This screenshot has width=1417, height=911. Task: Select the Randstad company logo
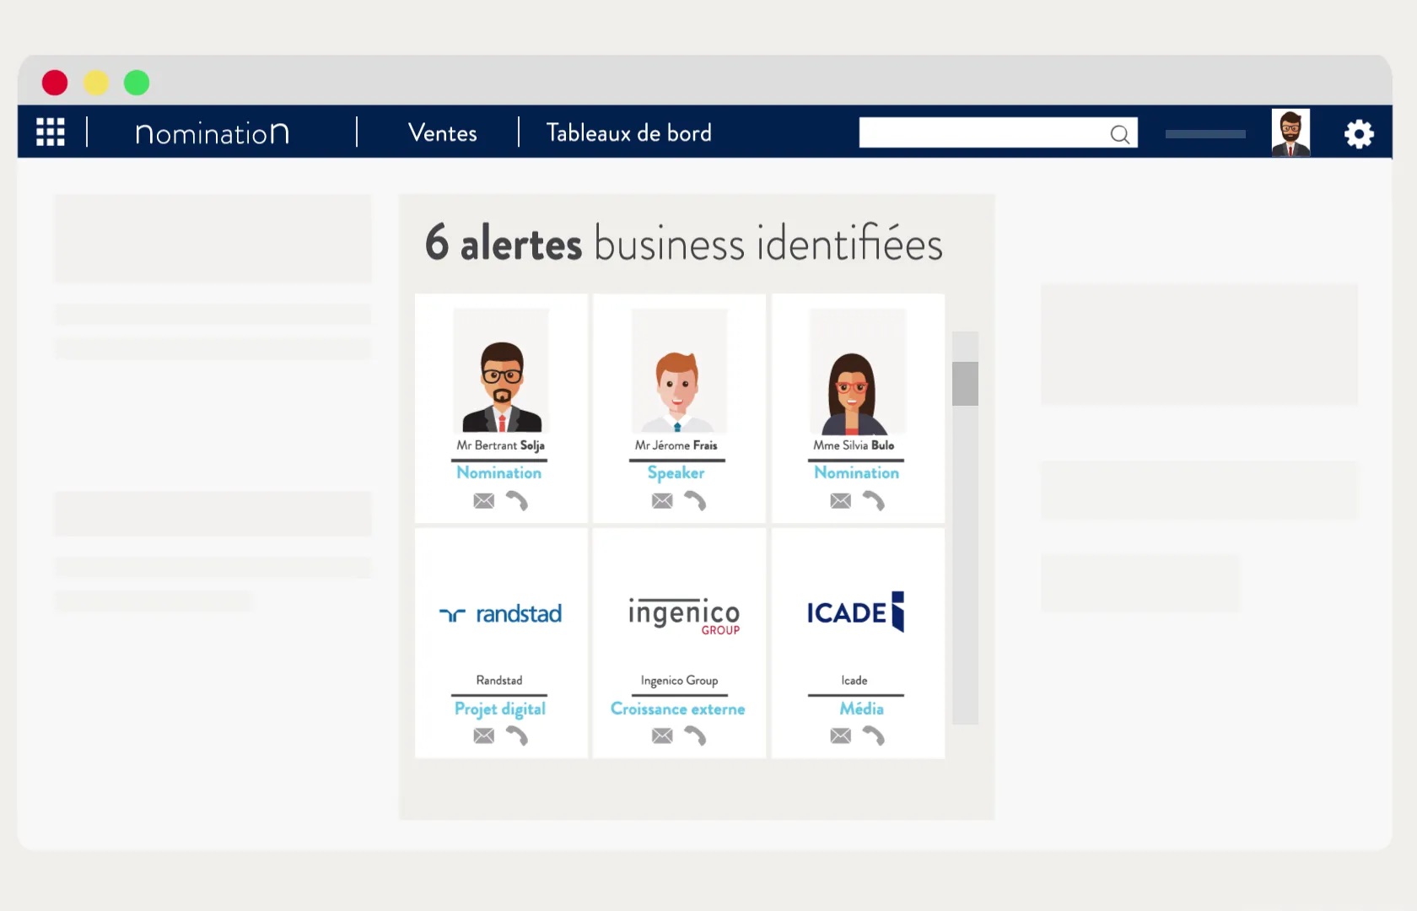tap(501, 614)
